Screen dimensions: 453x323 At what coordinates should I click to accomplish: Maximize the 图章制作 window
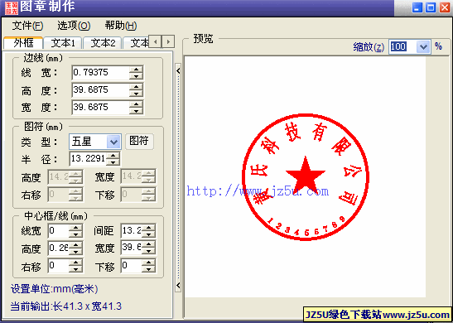pyautogui.click(x=431, y=7)
